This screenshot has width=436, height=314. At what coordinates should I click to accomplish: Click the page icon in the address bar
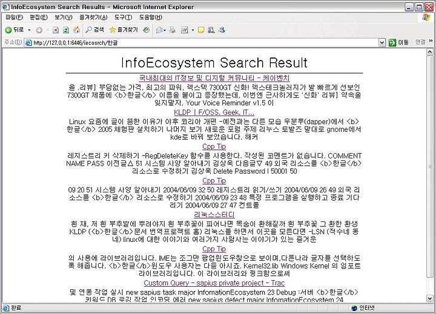28,43
